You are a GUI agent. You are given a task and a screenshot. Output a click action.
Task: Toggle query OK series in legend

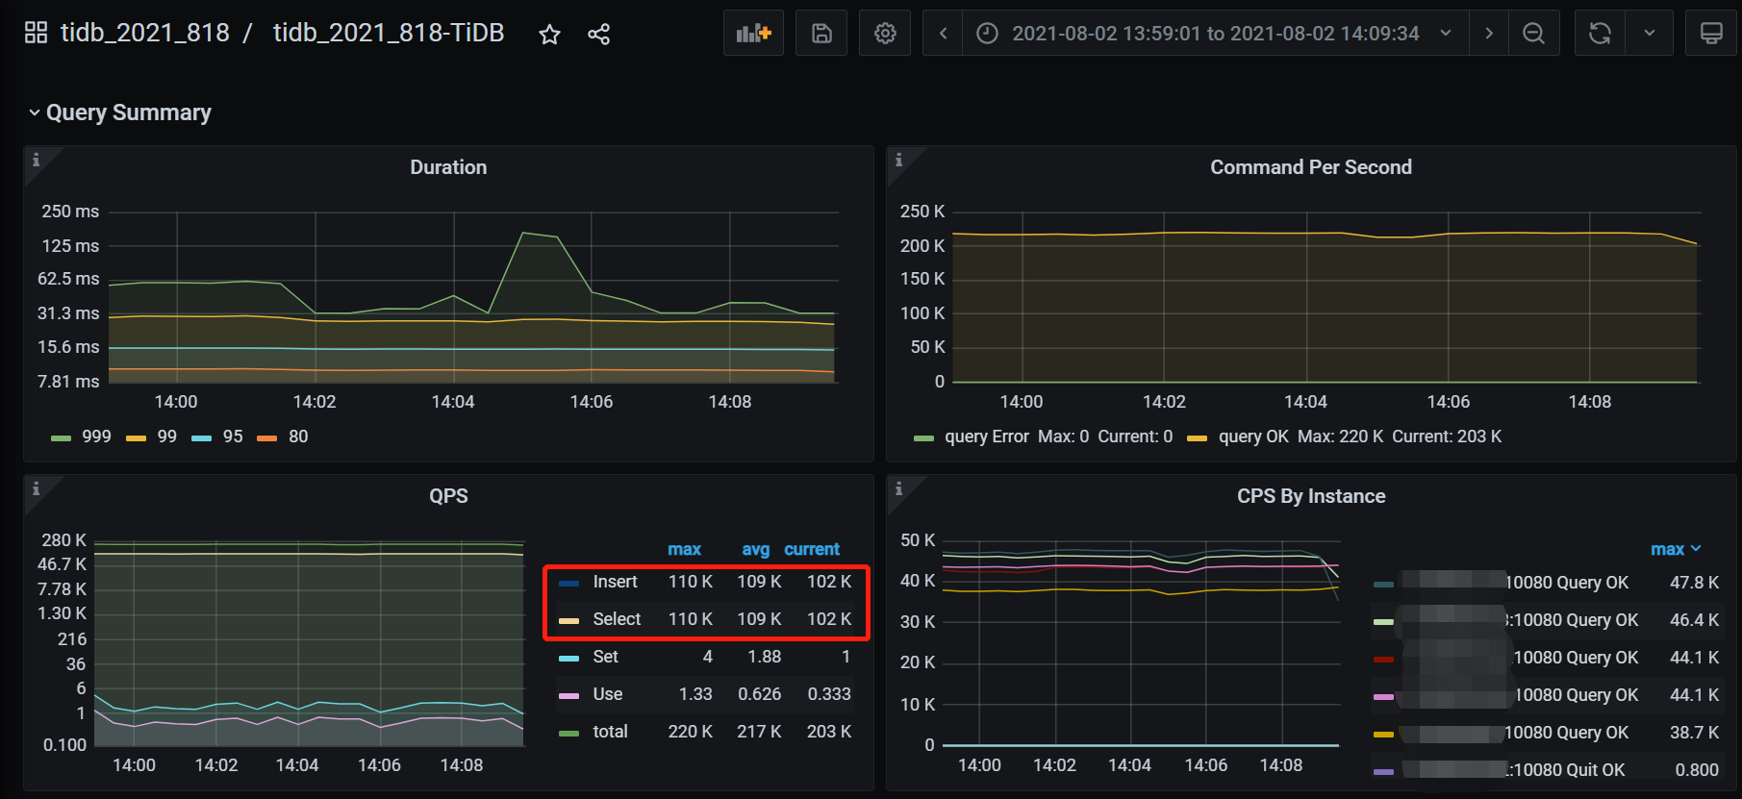1252,437
